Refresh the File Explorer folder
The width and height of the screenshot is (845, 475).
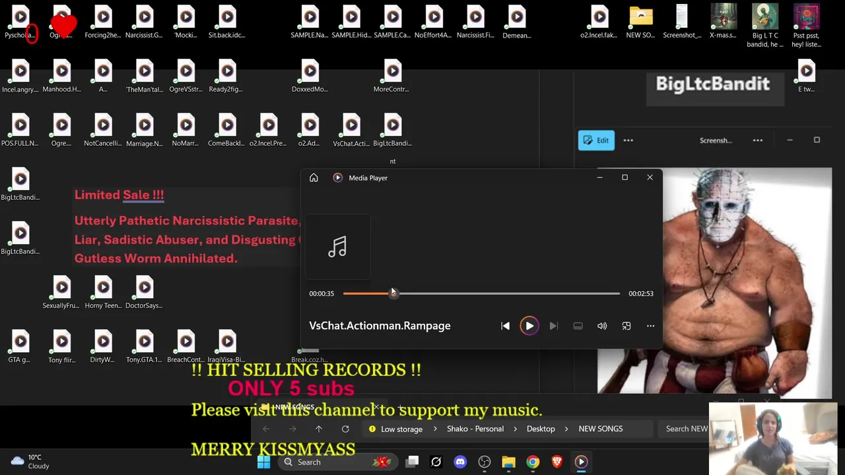(x=345, y=429)
